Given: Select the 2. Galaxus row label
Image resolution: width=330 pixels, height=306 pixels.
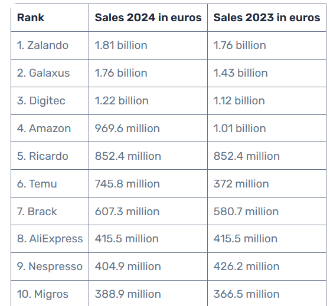Looking at the screenshot, I should [x=43, y=73].
